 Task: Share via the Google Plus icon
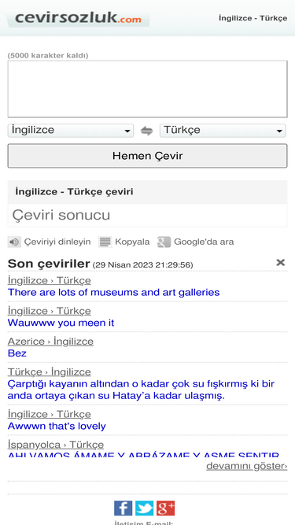tap(165, 508)
